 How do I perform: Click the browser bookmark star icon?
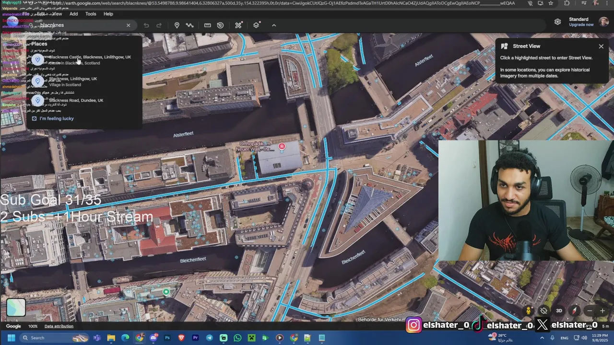click(x=551, y=3)
